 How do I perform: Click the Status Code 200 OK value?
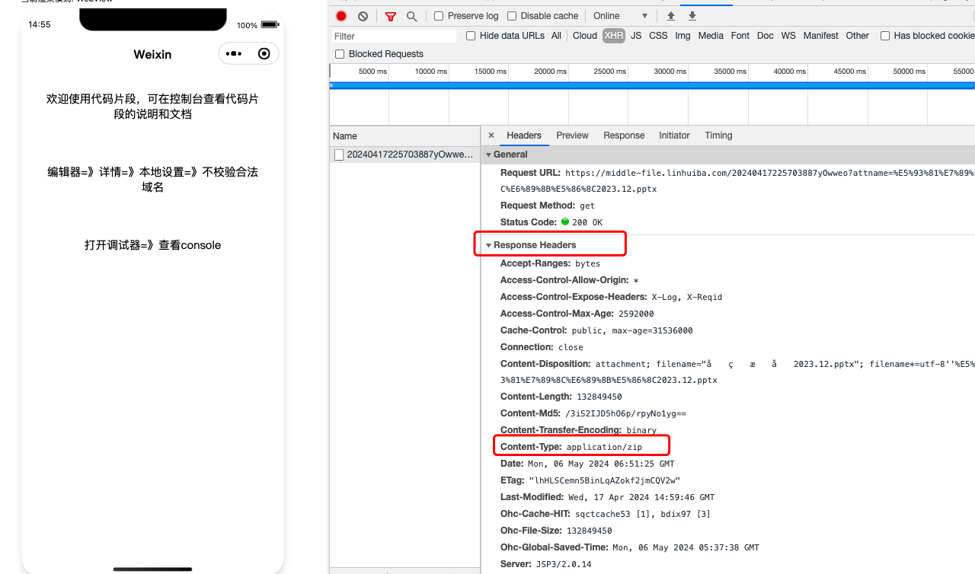click(x=587, y=222)
